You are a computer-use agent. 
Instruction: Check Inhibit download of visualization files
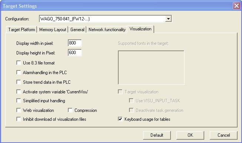[19, 119]
